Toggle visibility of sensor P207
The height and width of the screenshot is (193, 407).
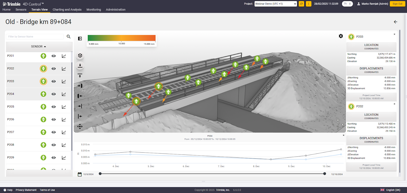(54, 132)
